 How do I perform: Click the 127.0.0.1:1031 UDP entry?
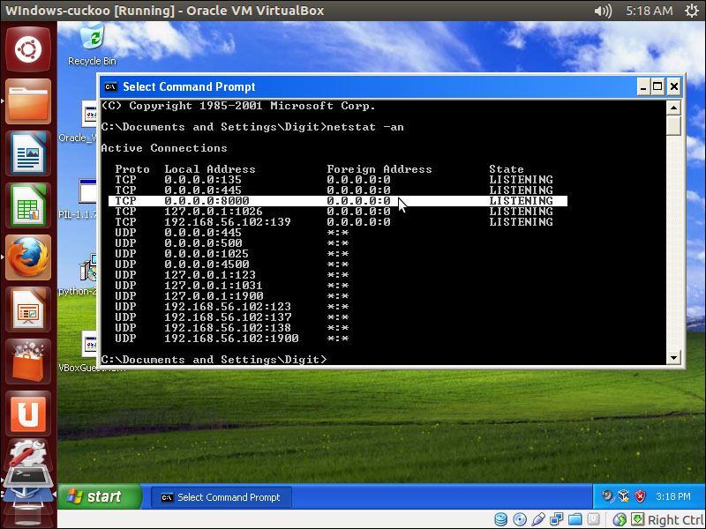pos(214,285)
